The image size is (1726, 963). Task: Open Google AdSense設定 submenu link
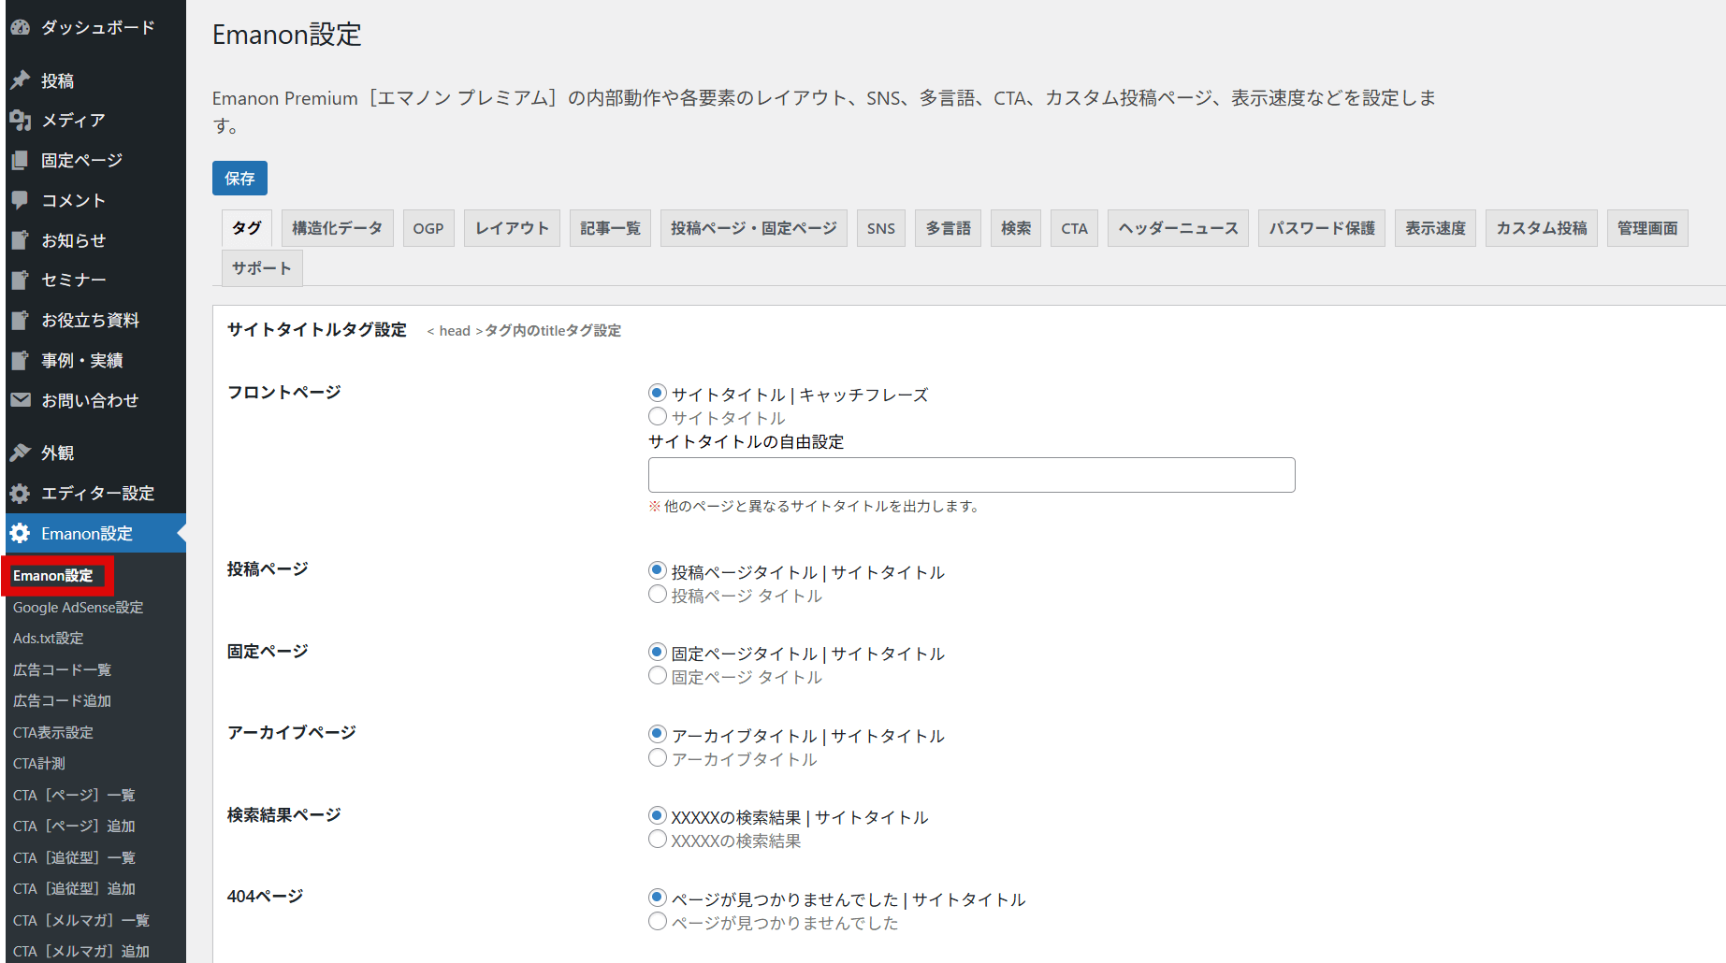(x=78, y=608)
